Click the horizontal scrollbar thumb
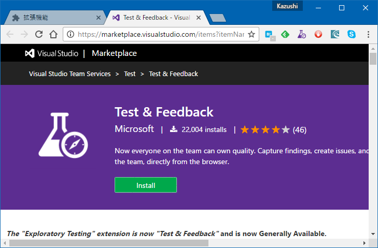The width and height of the screenshot is (378, 248). tap(109, 243)
